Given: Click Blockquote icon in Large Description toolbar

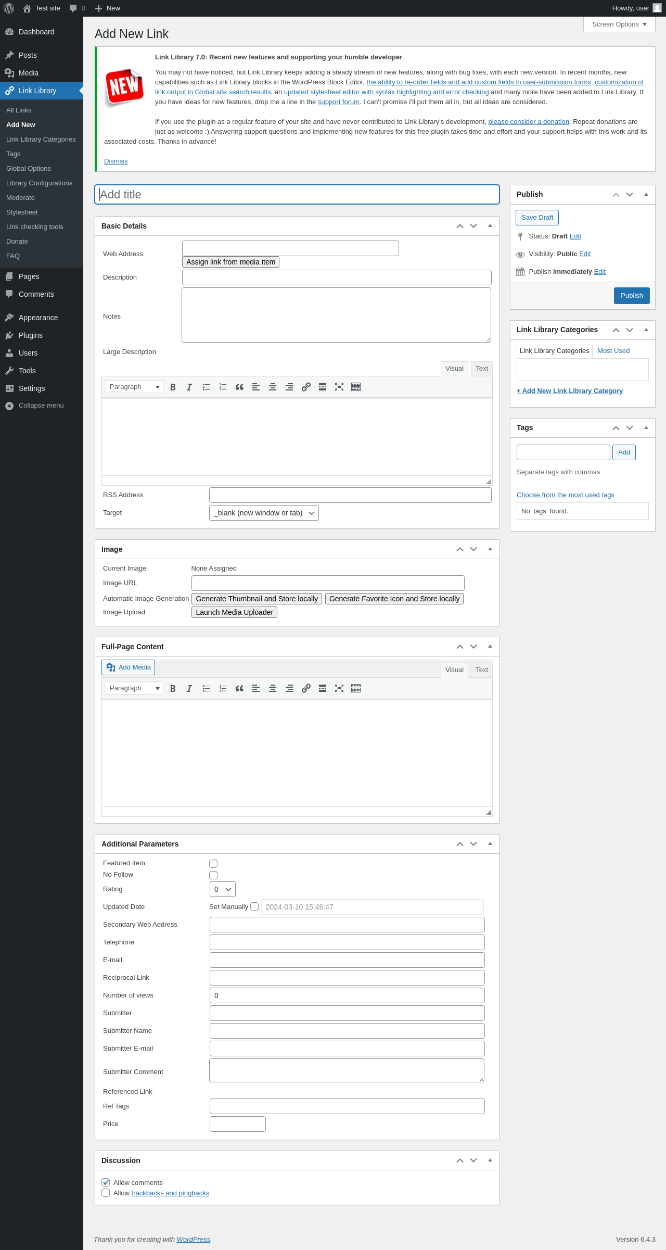Looking at the screenshot, I should click(239, 387).
